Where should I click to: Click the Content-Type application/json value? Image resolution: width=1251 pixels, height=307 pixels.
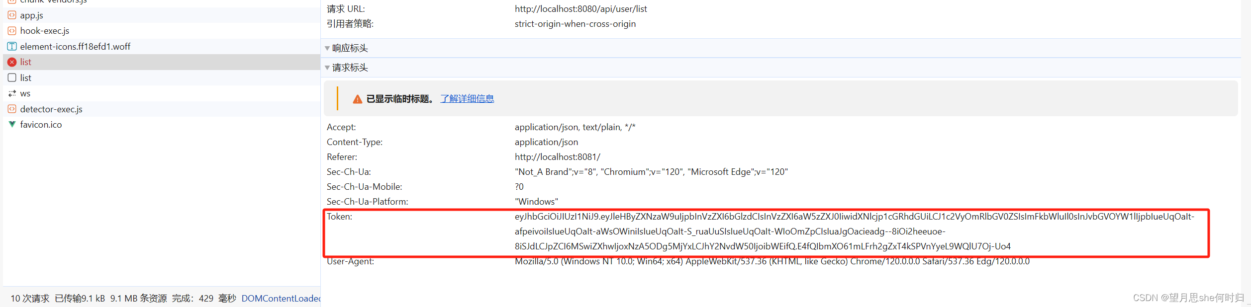[546, 142]
